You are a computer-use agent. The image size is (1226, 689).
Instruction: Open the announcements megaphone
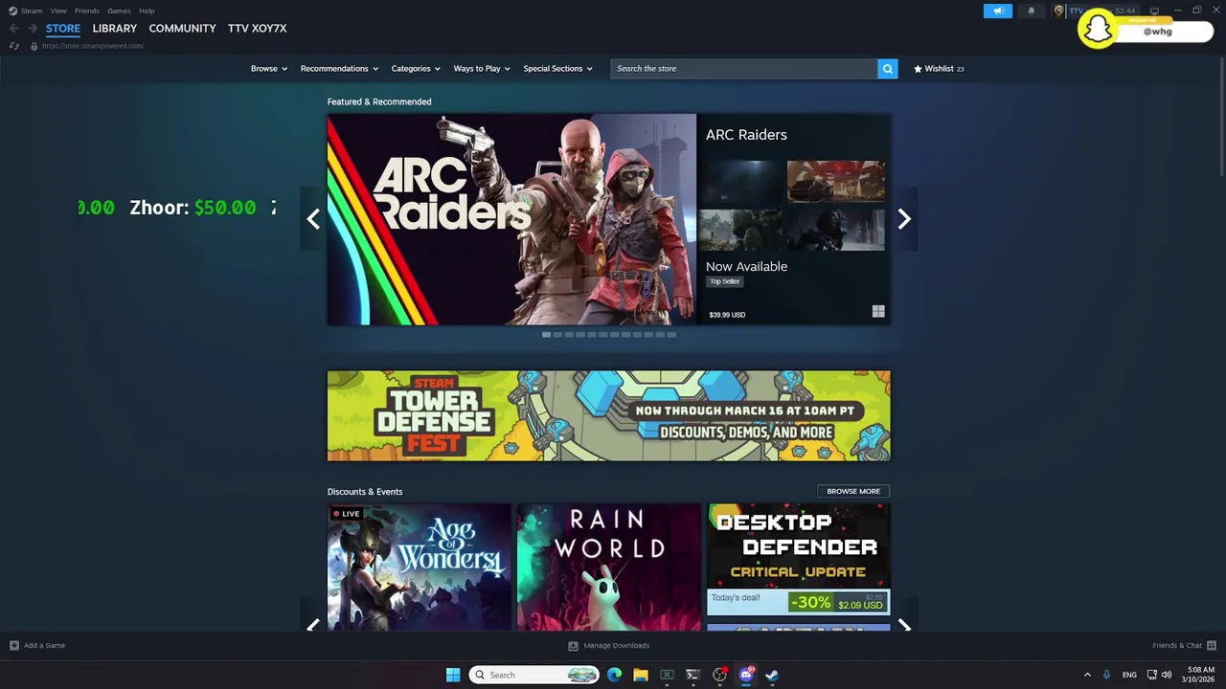(x=997, y=11)
